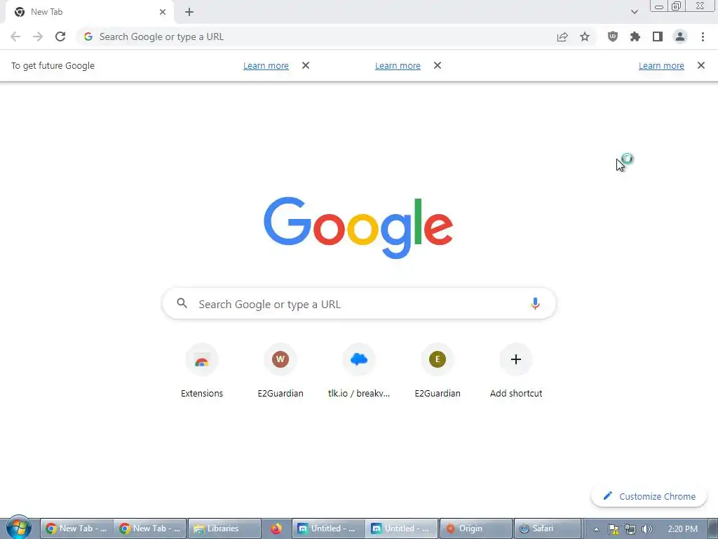Switch to first New Tab taskbar item
The height and width of the screenshot is (539, 718).
click(x=77, y=528)
